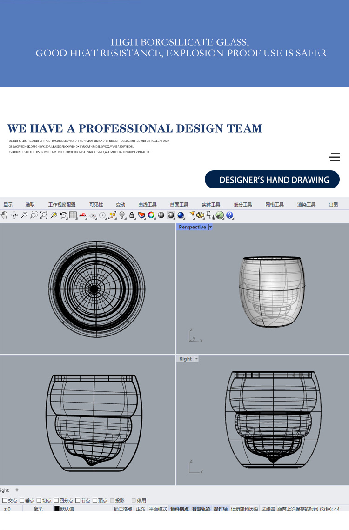Click the blue render sphere icon
Image resolution: width=349 pixels, height=530 pixels.
181,215
